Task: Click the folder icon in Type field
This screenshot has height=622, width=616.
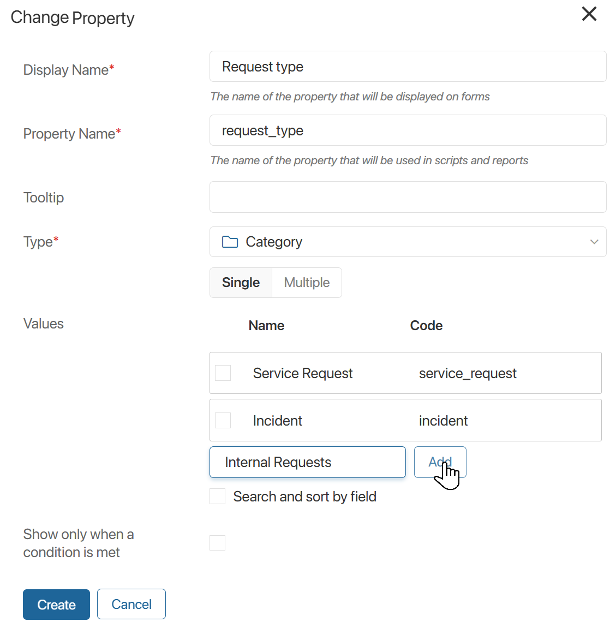Action: click(x=230, y=242)
